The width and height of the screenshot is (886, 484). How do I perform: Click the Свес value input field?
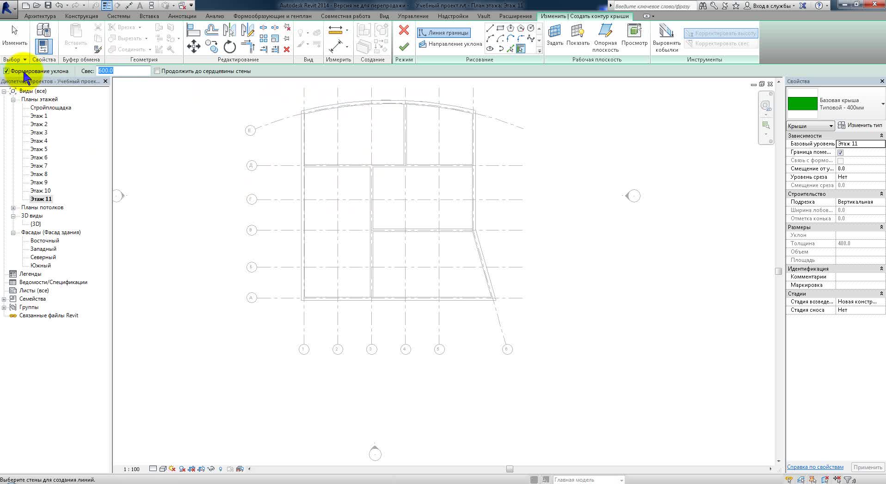124,71
